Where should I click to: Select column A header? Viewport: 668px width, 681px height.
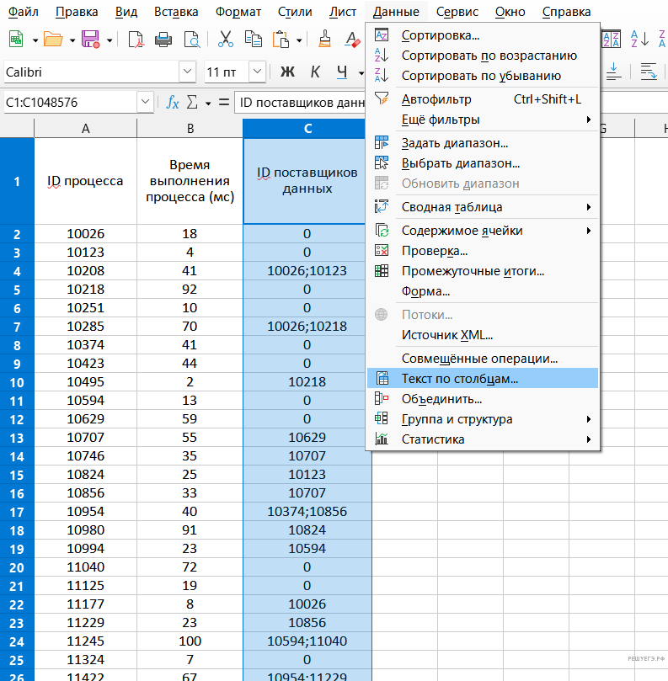click(86, 129)
